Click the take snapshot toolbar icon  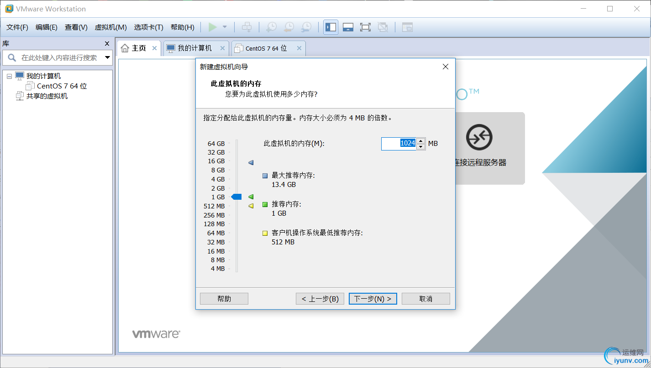pos(271,27)
